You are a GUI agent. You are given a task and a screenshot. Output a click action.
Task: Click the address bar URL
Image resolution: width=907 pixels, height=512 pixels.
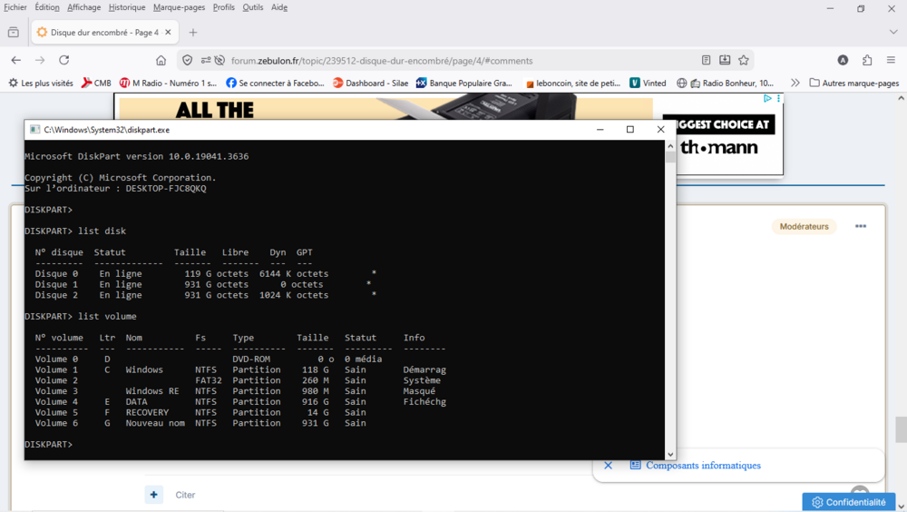tap(382, 61)
